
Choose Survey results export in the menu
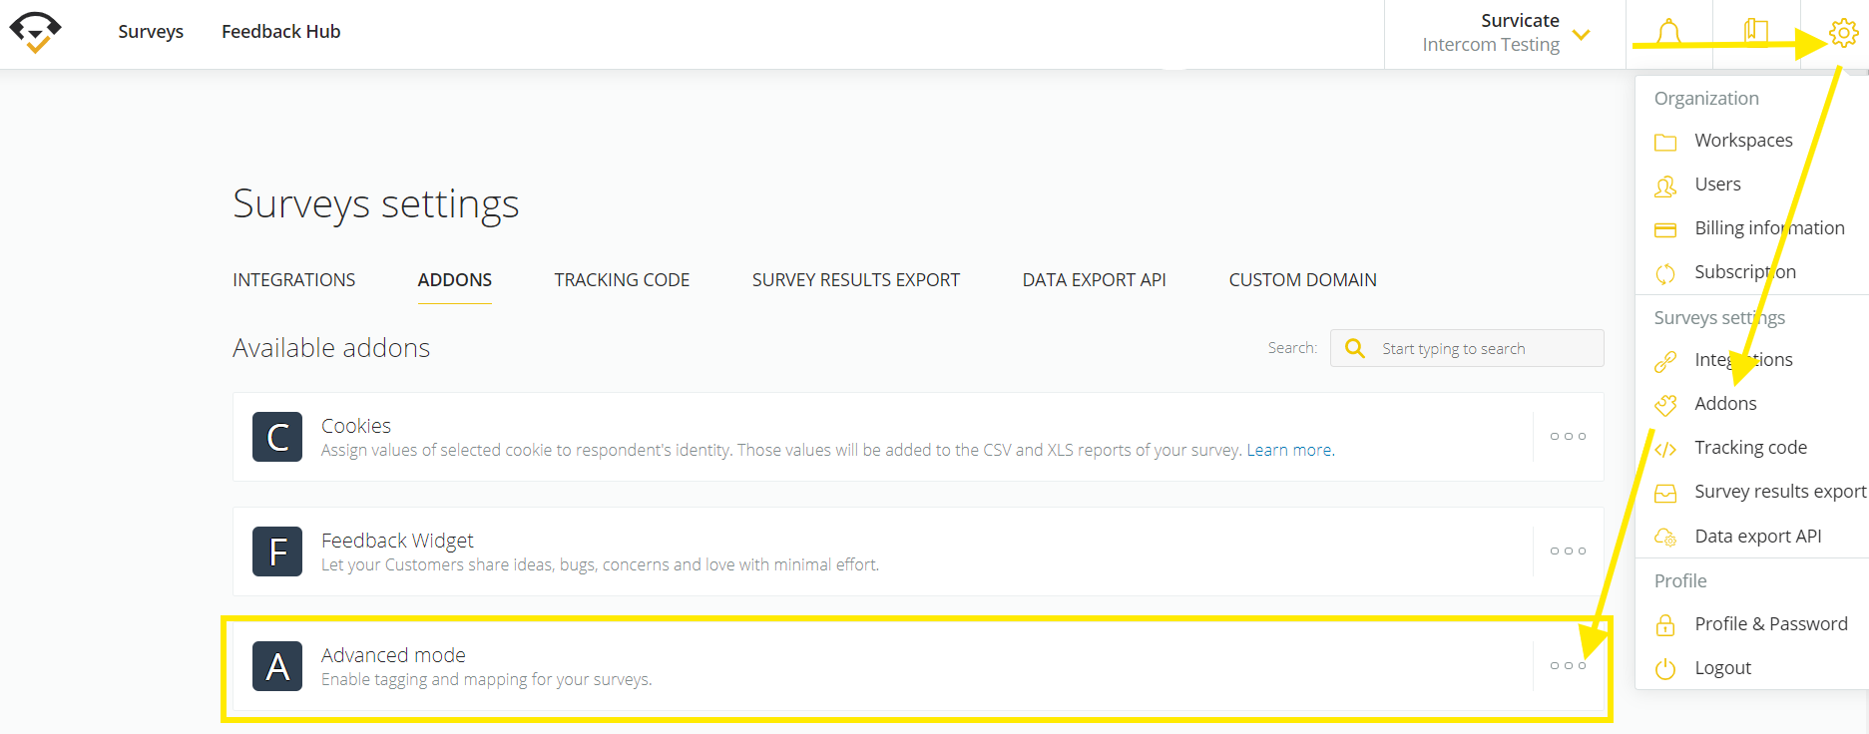1780,492
